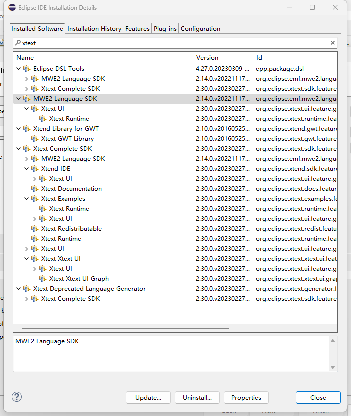Click version cell 4.27.0.20230309-...
The width and height of the screenshot is (351, 416).
[x=222, y=69]
